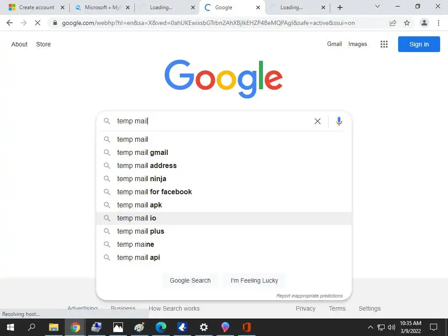The width and height of the screenshot is (448, 336).
Task: Choose the "temp mail ninja" suggestion
Action: (x=142, y=178)
